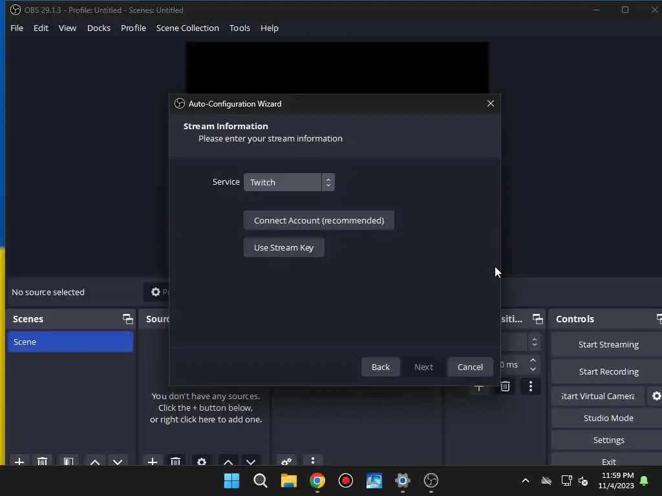Viewport: 662px width, 496px height.
Task: Cancel the Auto-Configuration Wizard
Action: click(x=470, y=367)
